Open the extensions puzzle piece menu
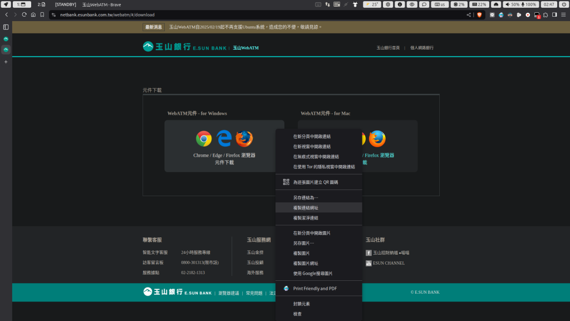The height and width of the screenshot is (321, 570). (x=546, y=15)
